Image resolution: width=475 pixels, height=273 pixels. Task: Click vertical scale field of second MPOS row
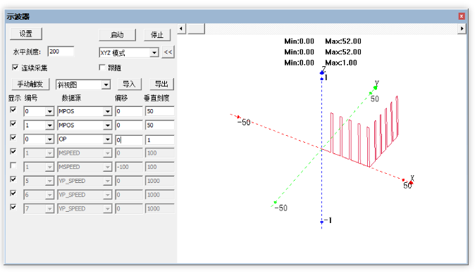(160, 125)
